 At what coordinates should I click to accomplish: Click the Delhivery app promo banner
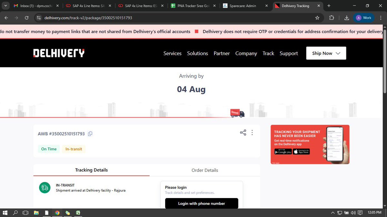click(x=310, y=144)
